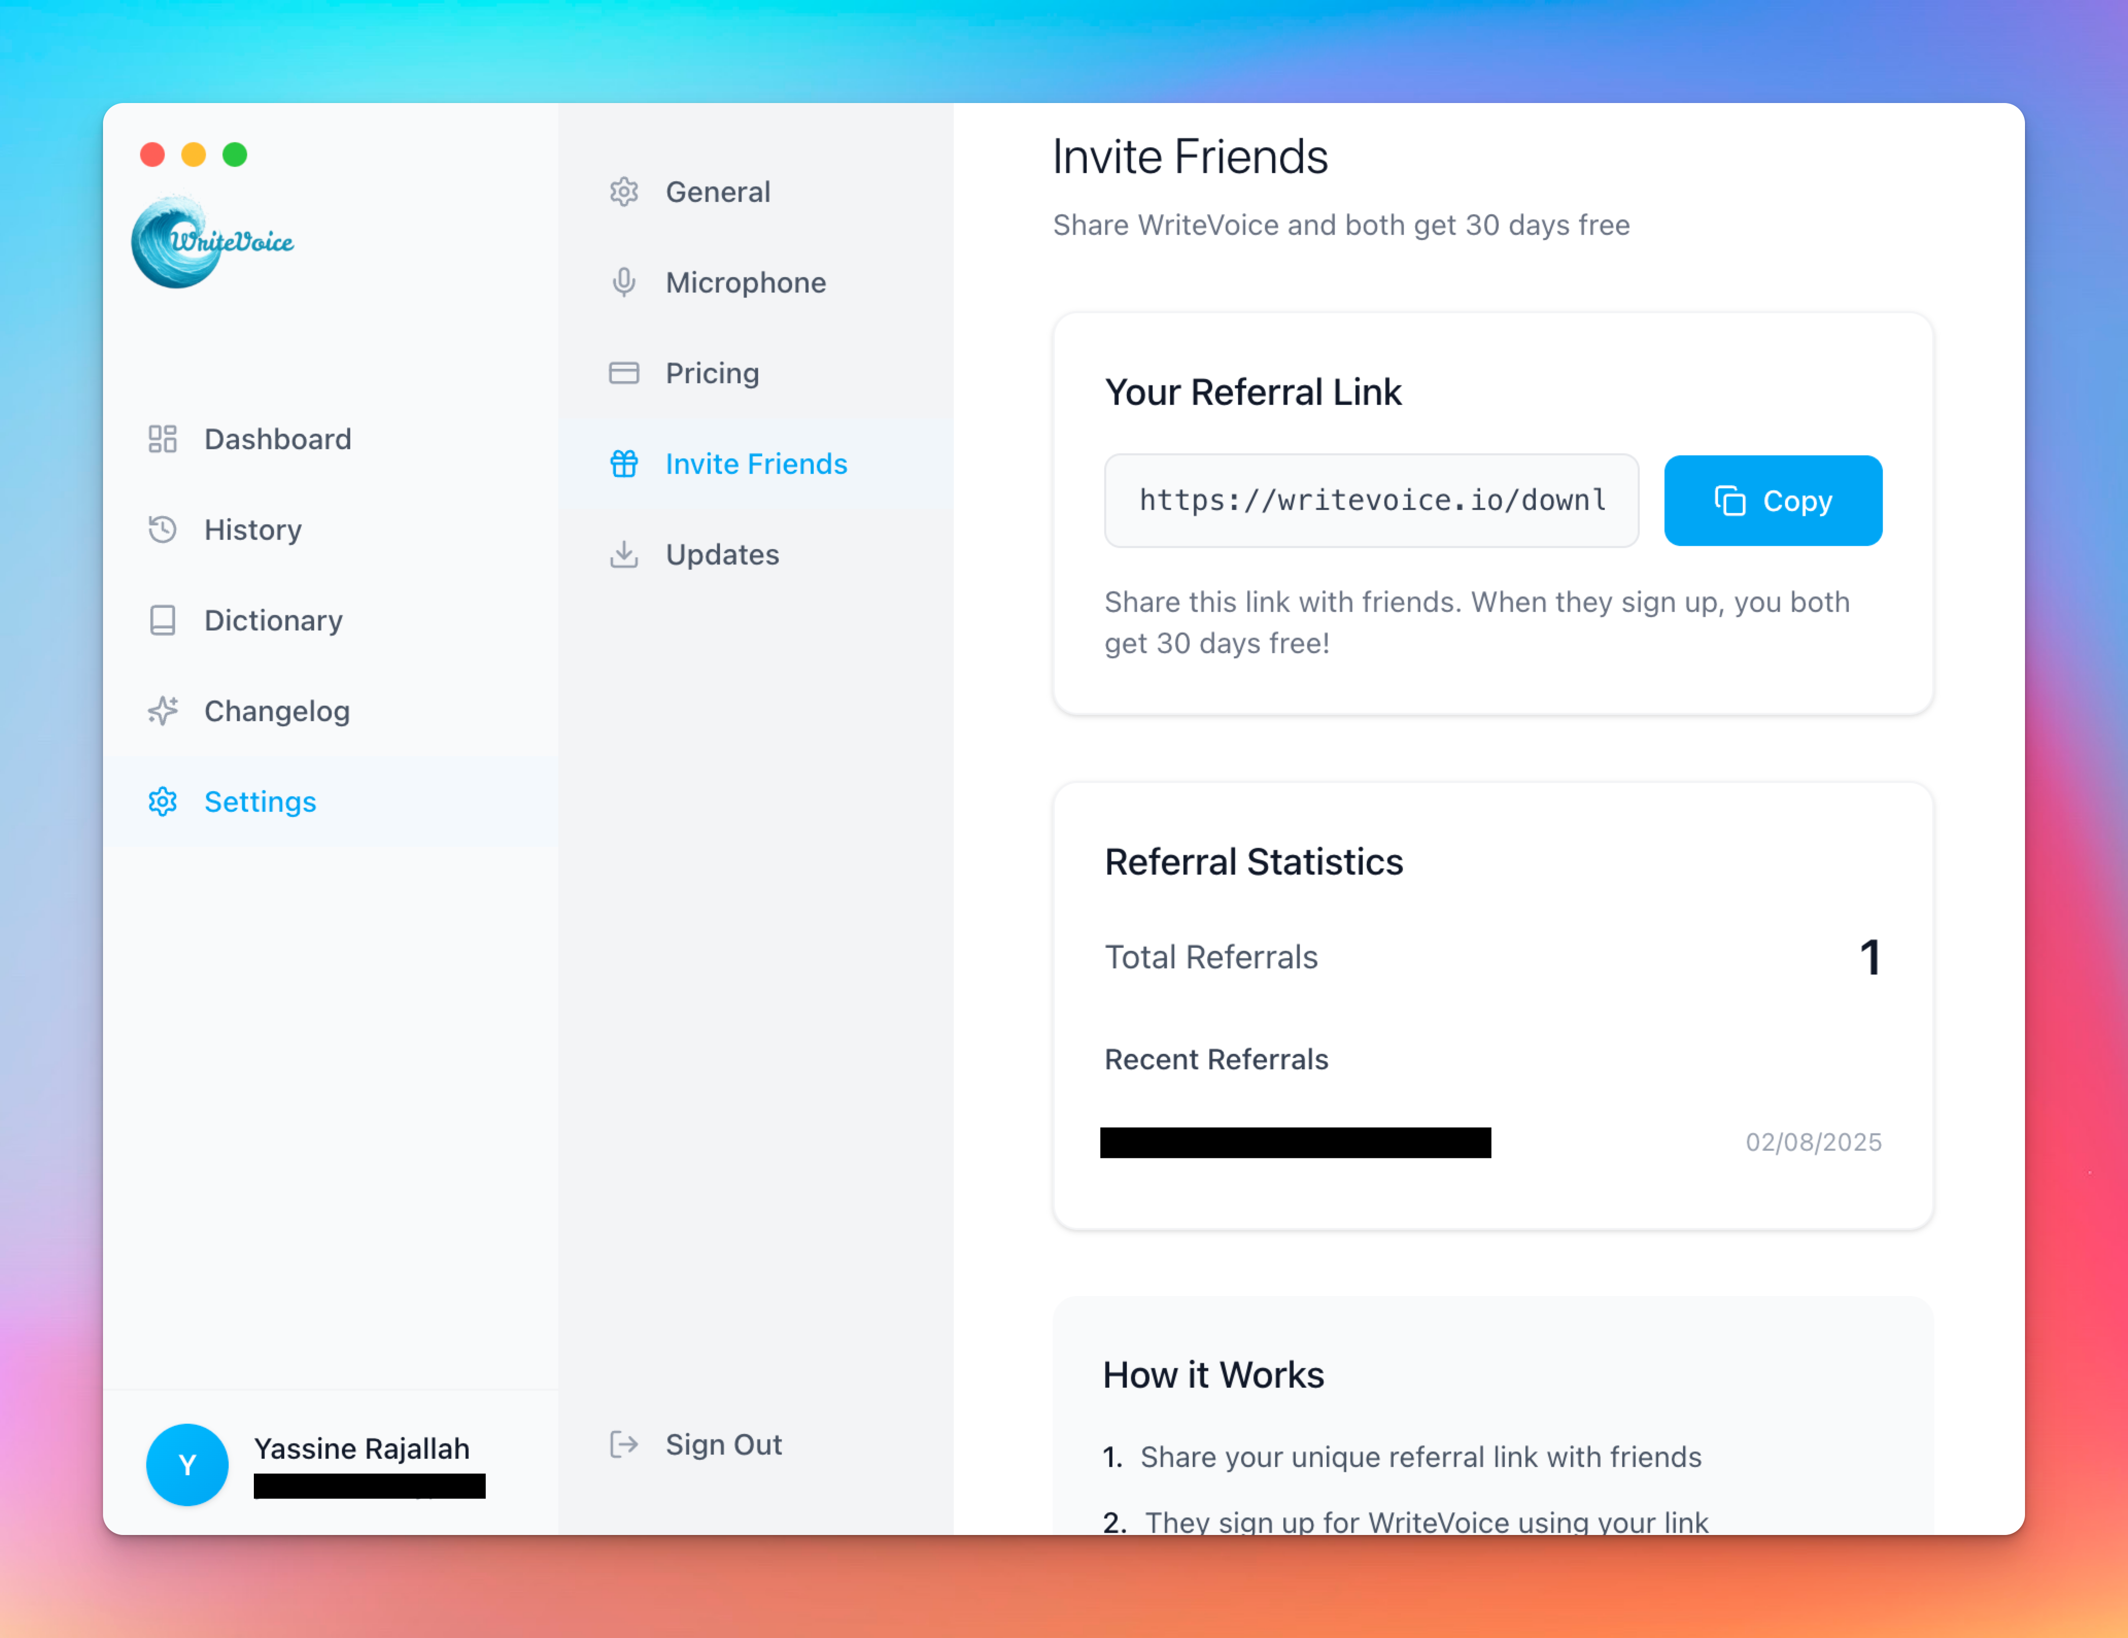Image resolution: width=2128 pixels, height=1638 pixels.
Task: Click the Sign Out arrow icon
Action: click(x=624, y=1444)
